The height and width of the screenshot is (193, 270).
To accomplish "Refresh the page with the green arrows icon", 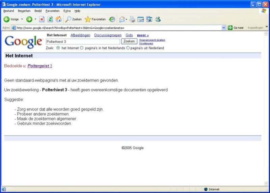I will 50,20.
